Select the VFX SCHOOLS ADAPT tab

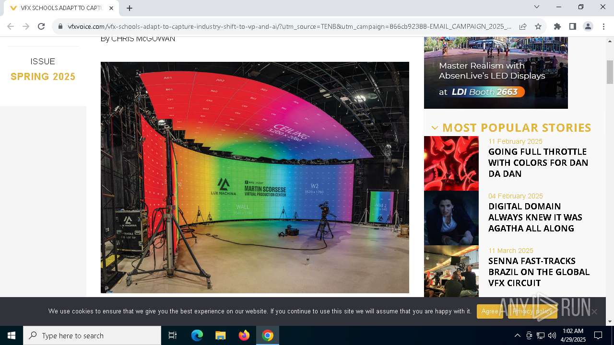click(60, 8)
